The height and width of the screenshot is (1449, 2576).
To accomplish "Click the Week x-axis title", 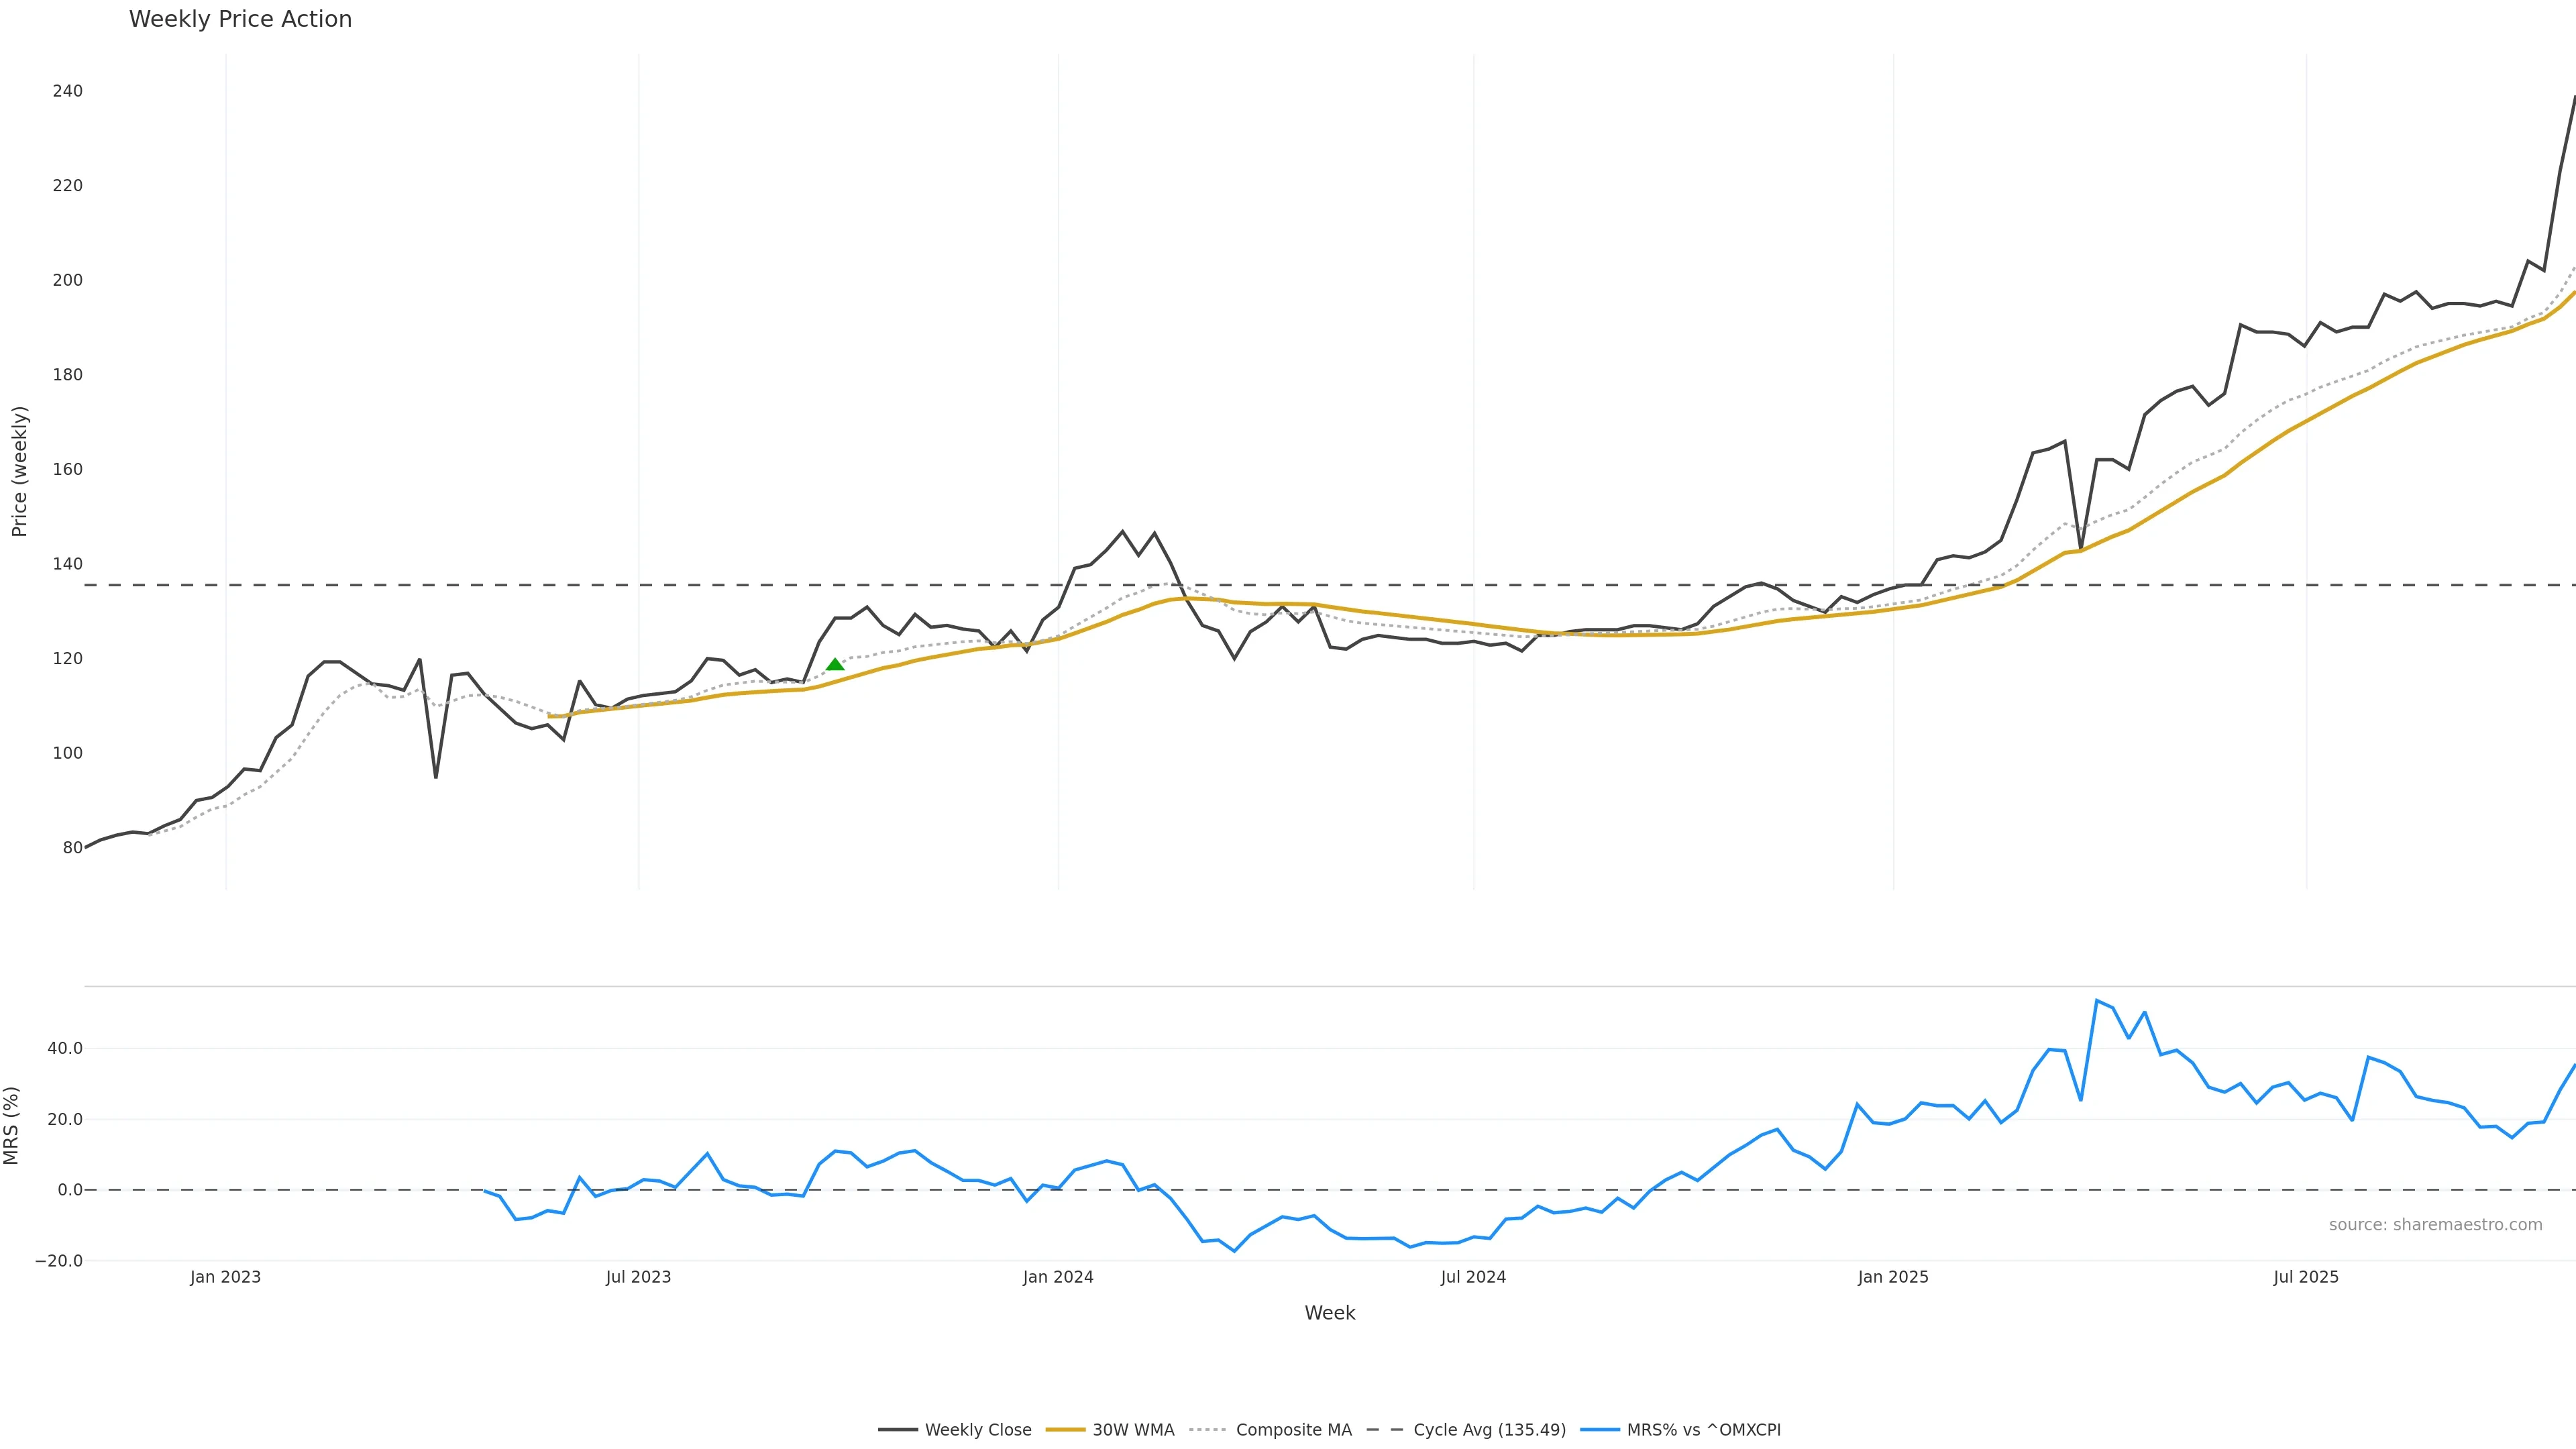I will point(1329,1313).
